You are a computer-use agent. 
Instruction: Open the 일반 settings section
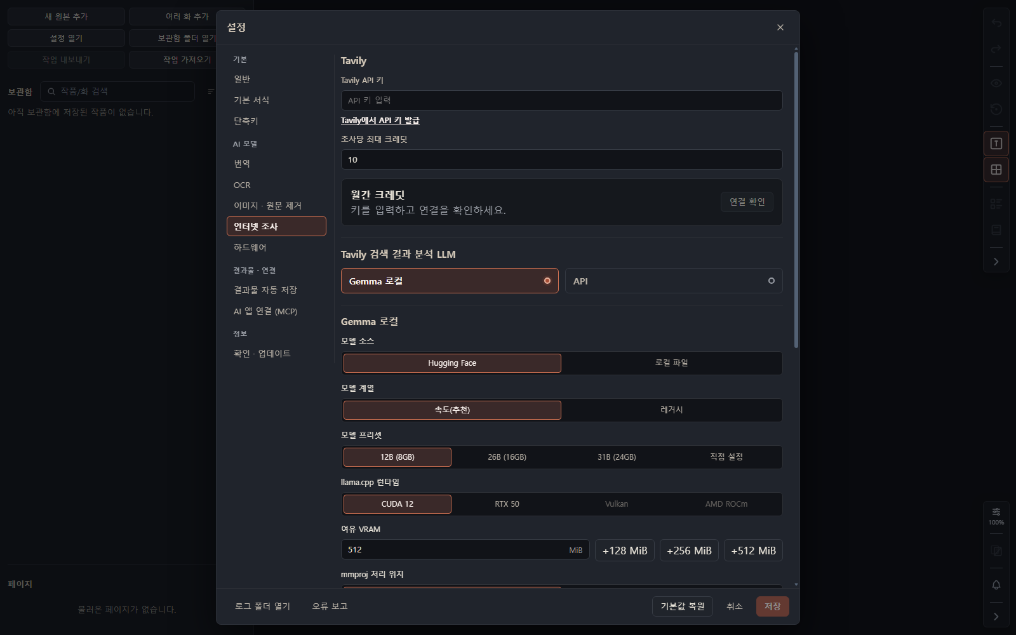pos(276,79)
